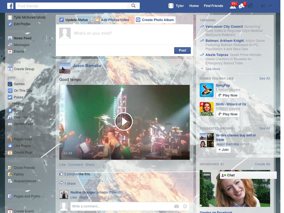Attach a photo using the camera icon
The height and width of the screenshot is (213, 284).
pyautogui.click(x=177, y=206)
